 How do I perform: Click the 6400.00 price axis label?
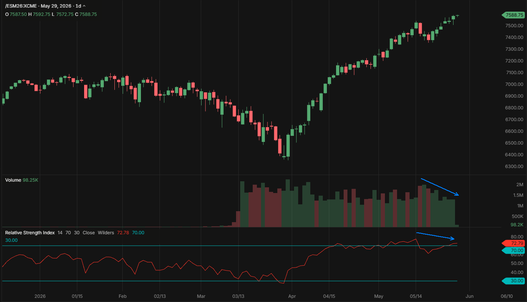point(514,155)
